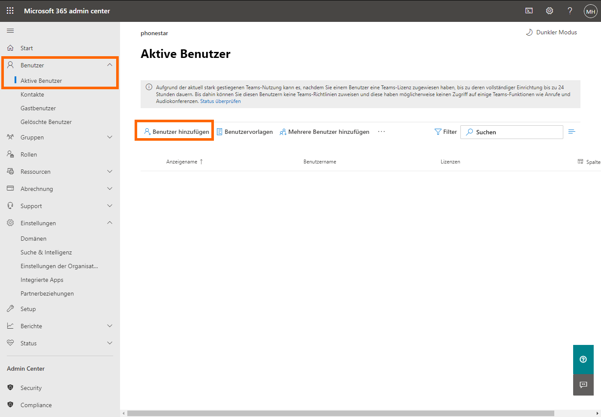Image resolution: width=601 pixels, height=417 pixels.
Task: Expand the Support section chevron
Action: tap(110, 205)
